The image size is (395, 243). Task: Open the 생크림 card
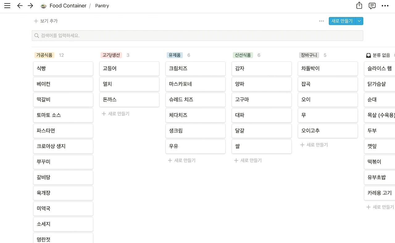(x=195, y=131)
